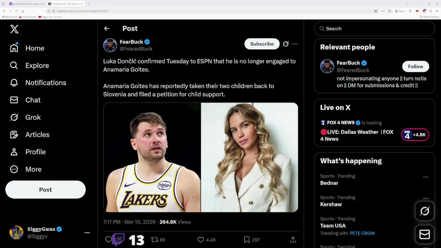
Task: Open the floating Grok button
Action: [x=424, y=211]
